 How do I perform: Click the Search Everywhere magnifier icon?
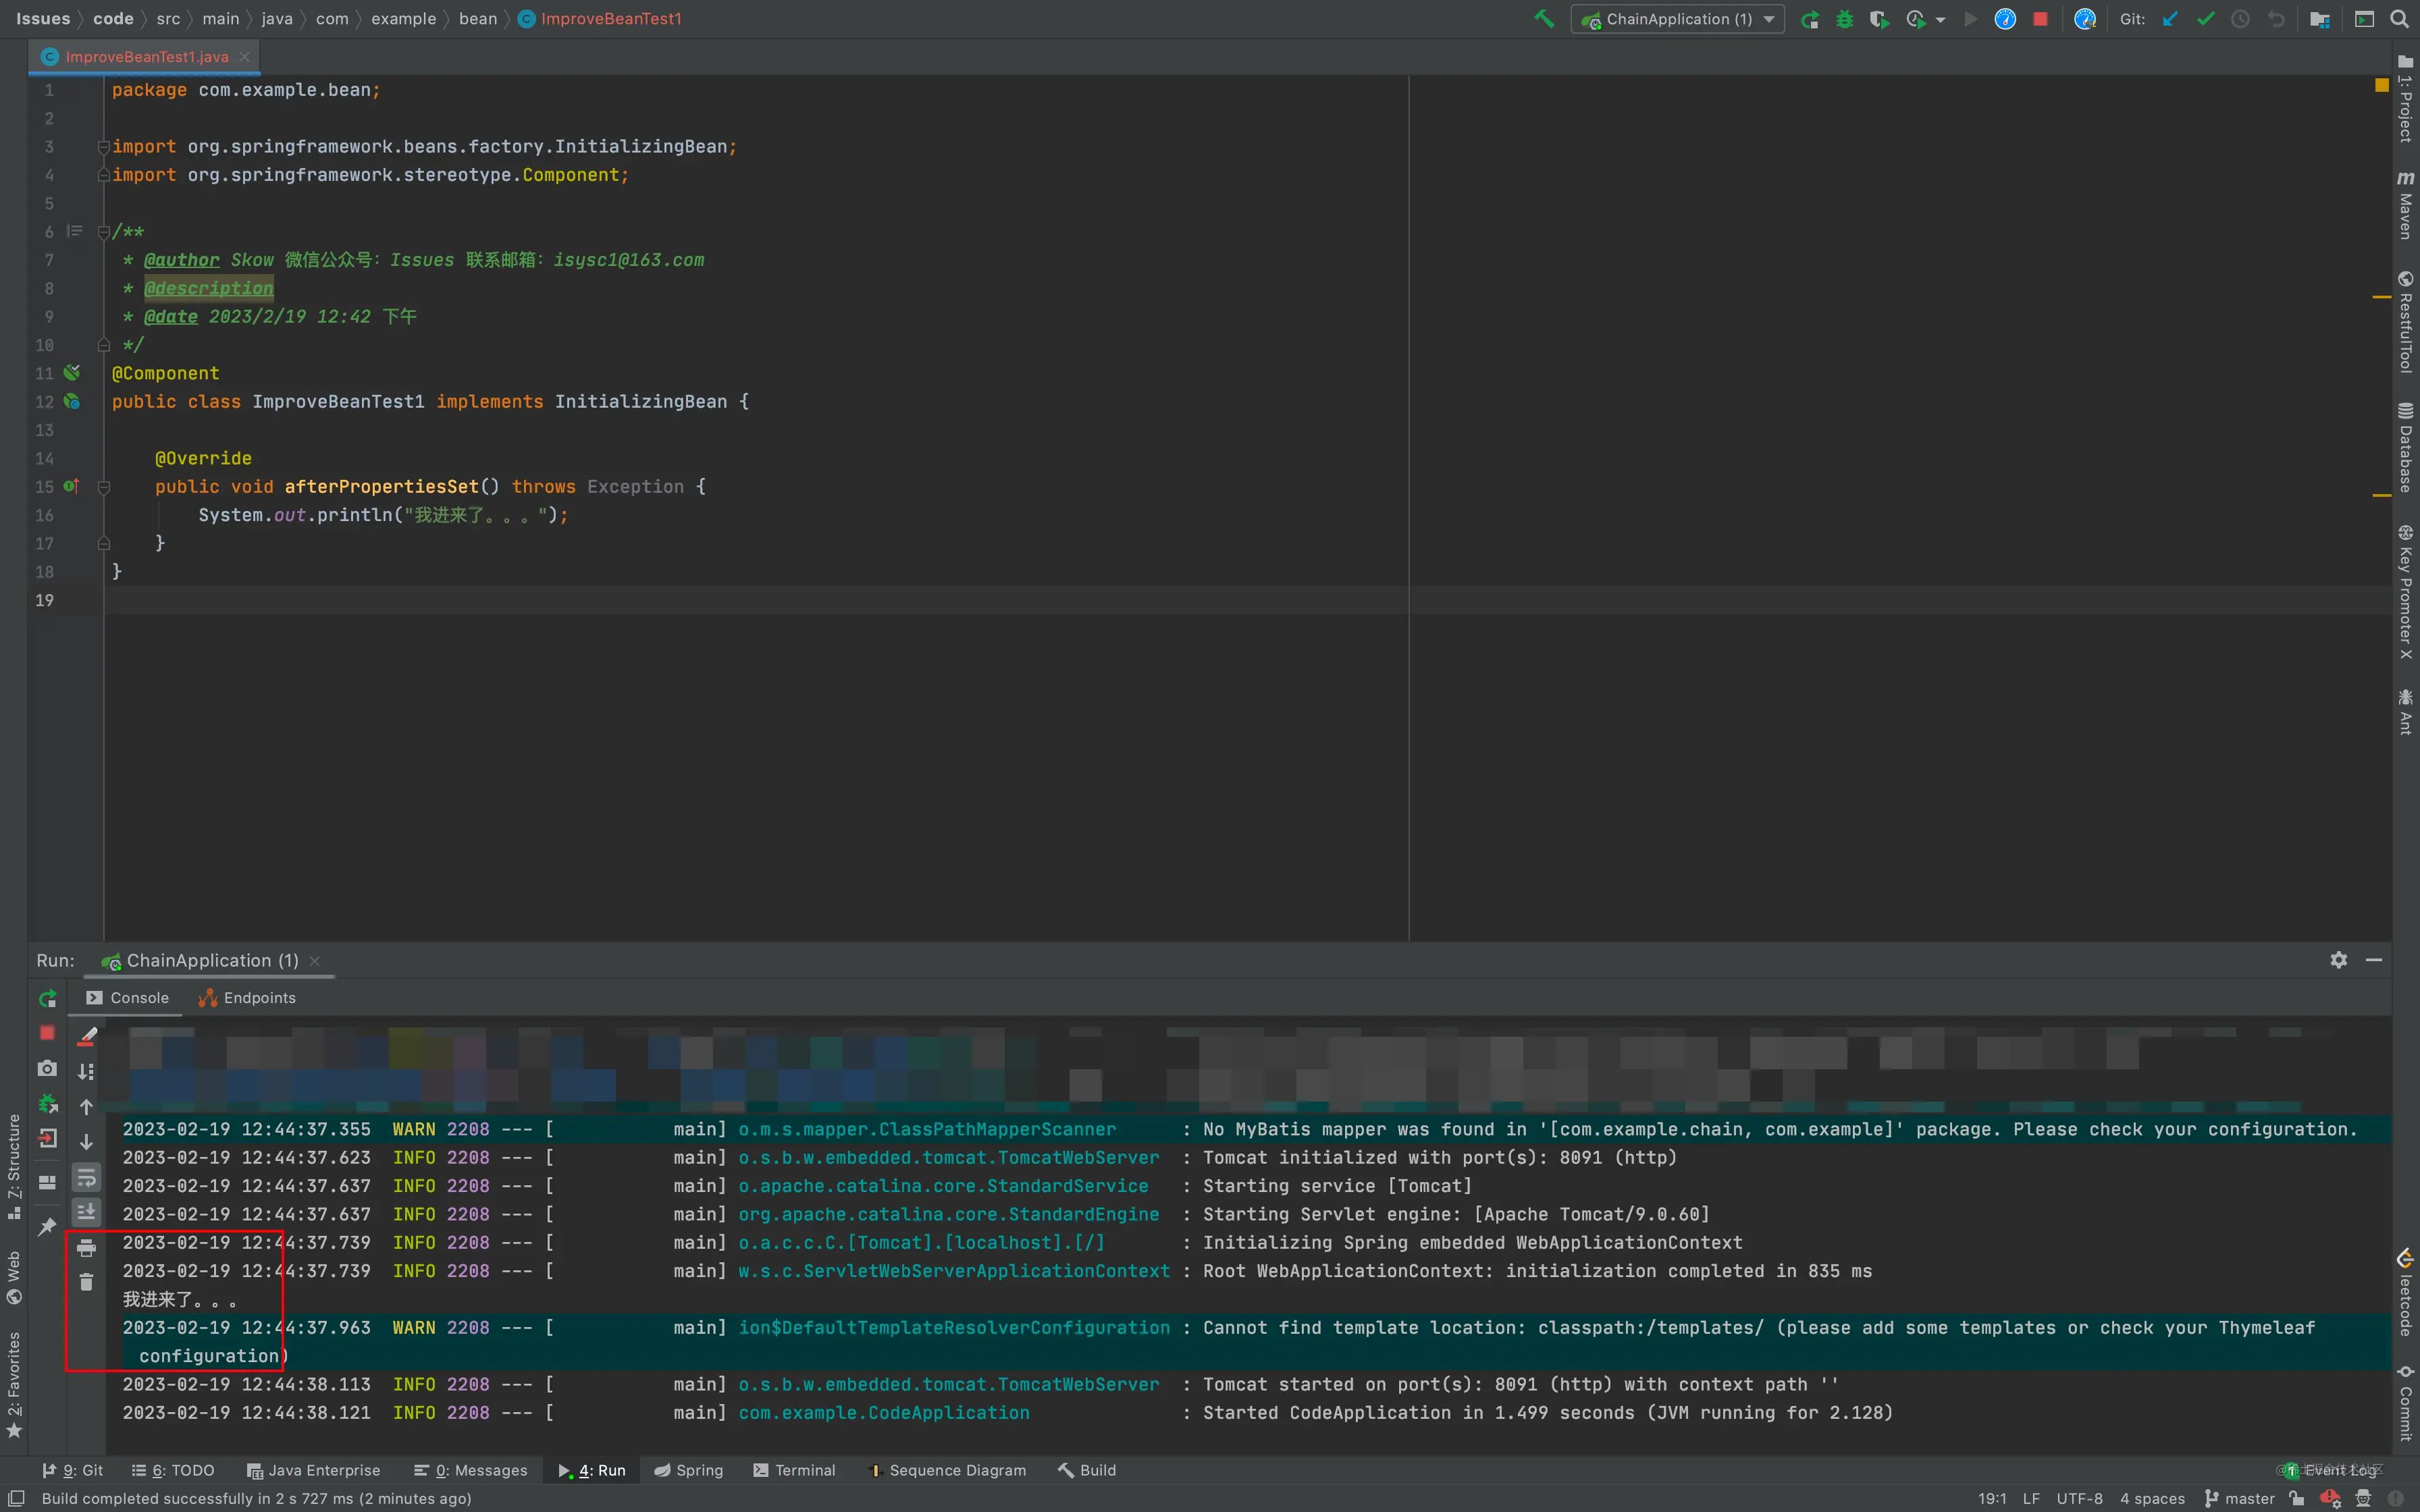2399,19
